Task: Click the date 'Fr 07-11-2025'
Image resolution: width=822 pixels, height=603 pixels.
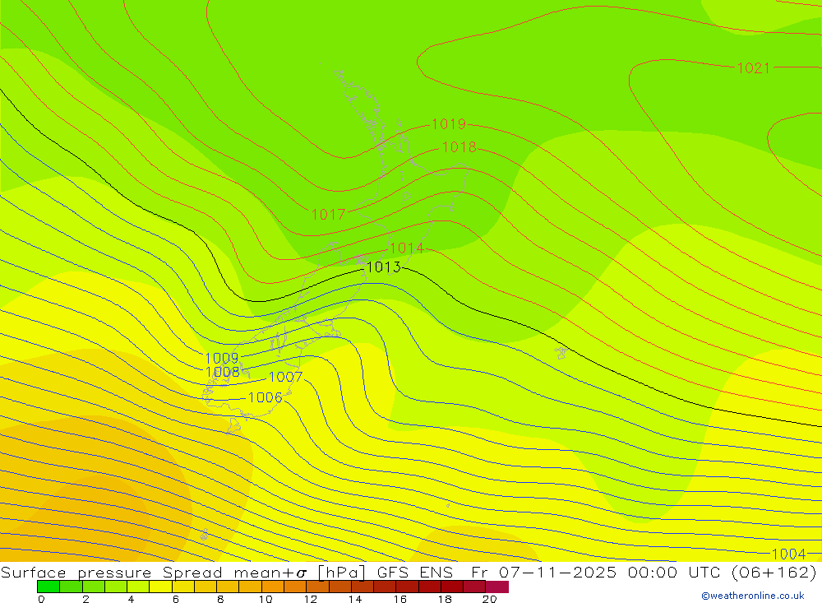Action: point(543,572)
